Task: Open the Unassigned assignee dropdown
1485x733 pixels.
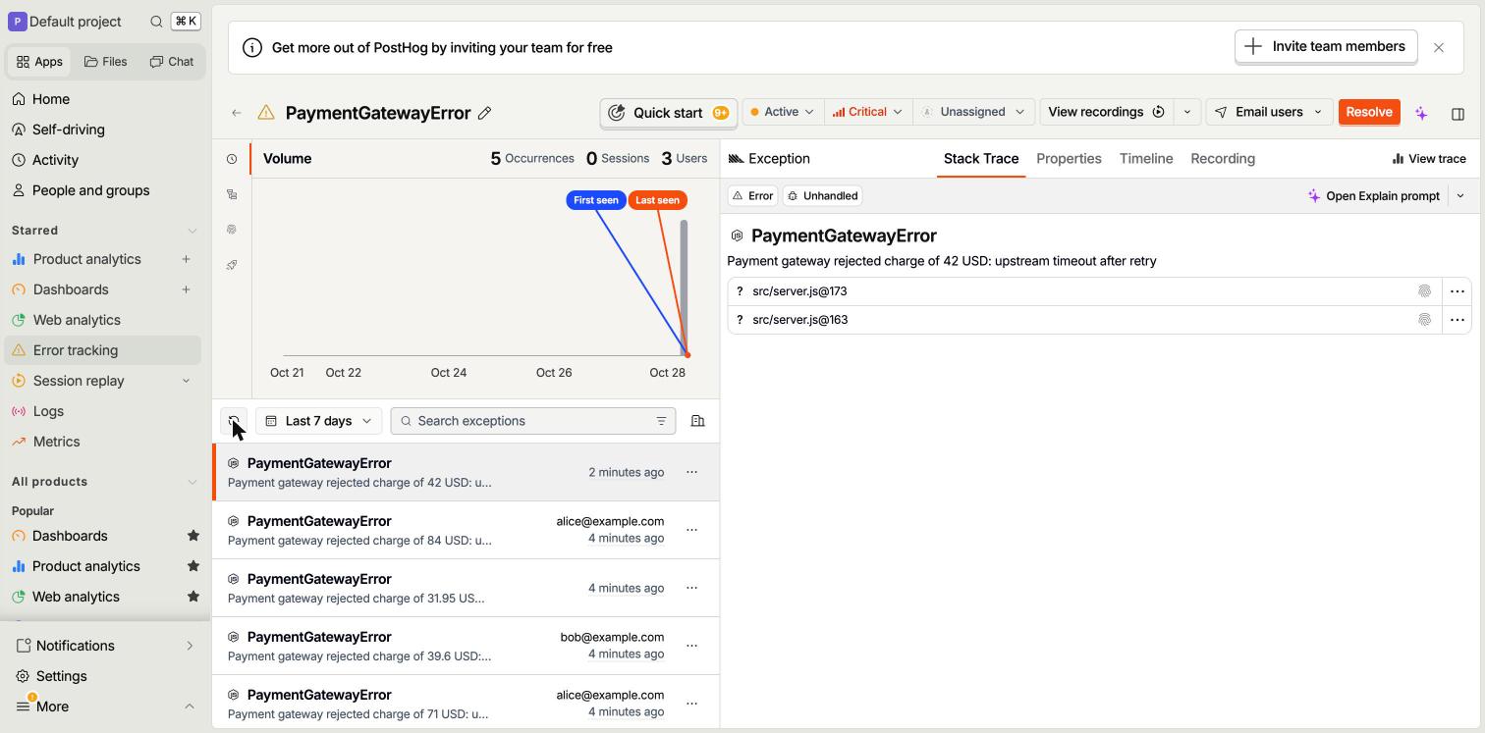Action: (973, 112)
